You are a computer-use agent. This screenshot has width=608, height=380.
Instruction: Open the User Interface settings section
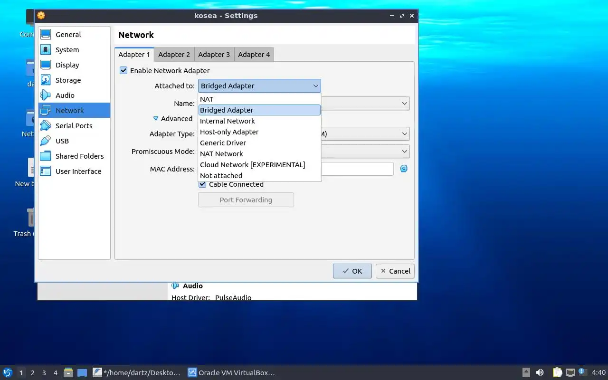point(74,171)
